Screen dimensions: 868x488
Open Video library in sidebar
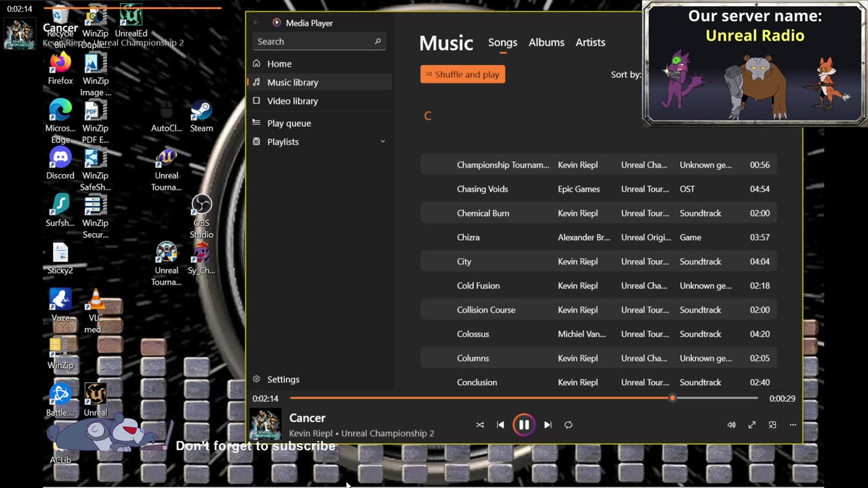click(320, 101)
